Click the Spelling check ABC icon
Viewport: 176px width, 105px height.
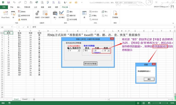pos(48,2)
